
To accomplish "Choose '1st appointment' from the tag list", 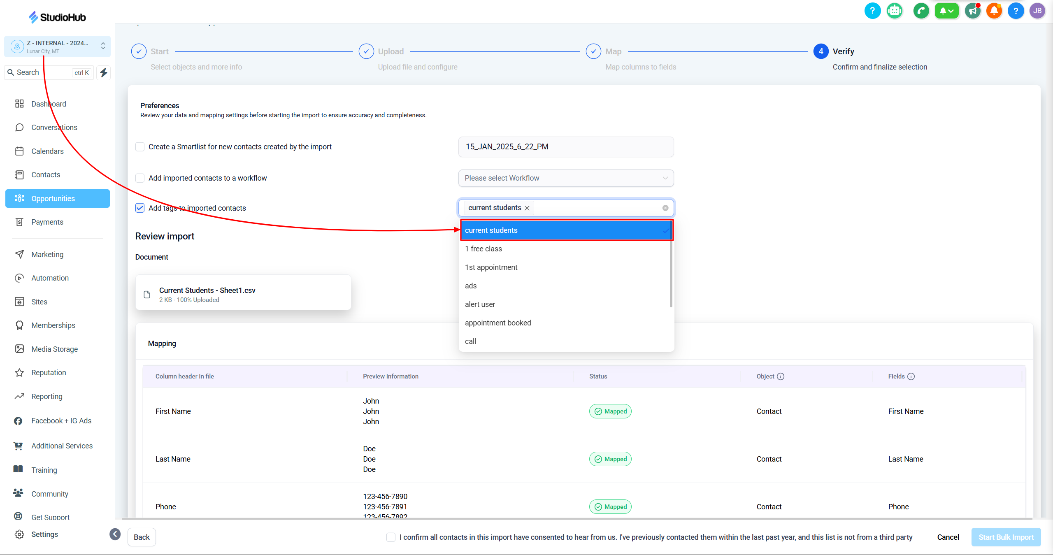I will (491, 267).
